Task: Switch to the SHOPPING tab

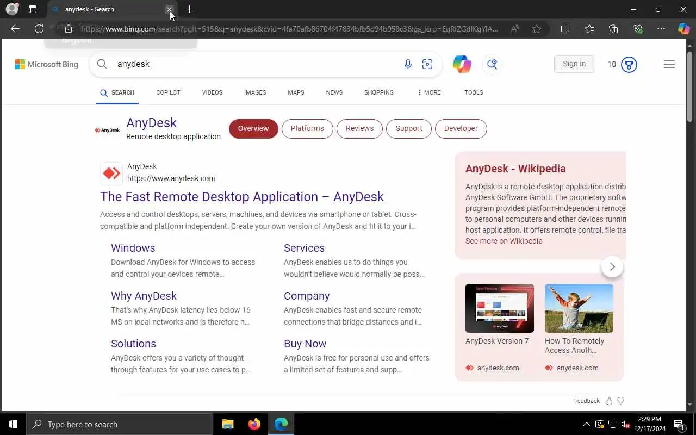Action: coord(379,92)
